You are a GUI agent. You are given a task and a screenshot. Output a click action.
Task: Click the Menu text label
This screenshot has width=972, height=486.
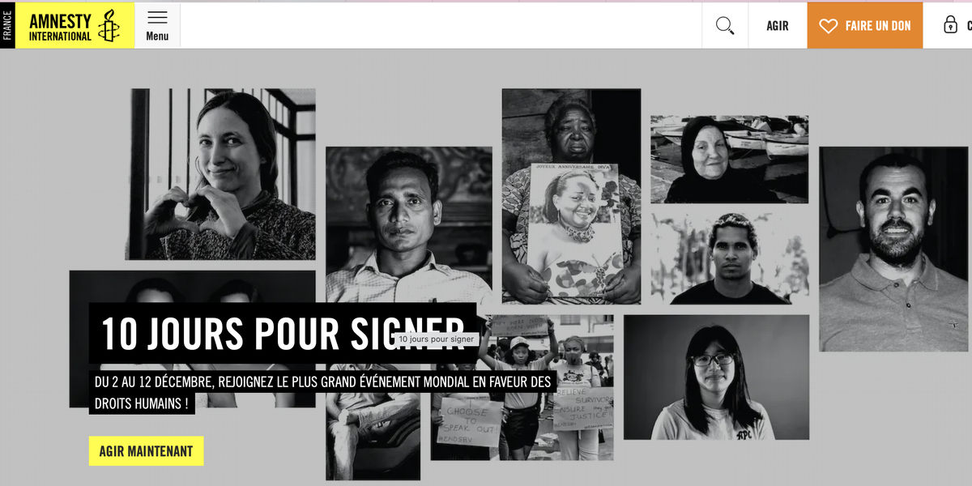click(x=157, y=36)
